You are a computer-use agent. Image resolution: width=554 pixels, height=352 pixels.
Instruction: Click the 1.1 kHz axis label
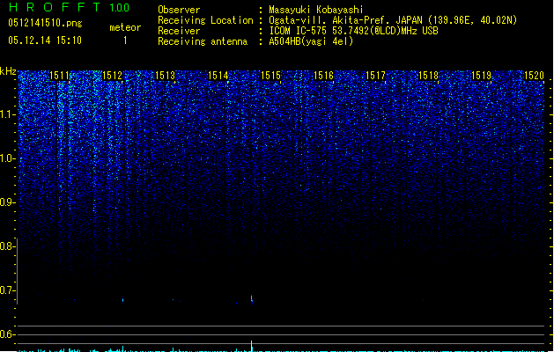tap(7, 114)
